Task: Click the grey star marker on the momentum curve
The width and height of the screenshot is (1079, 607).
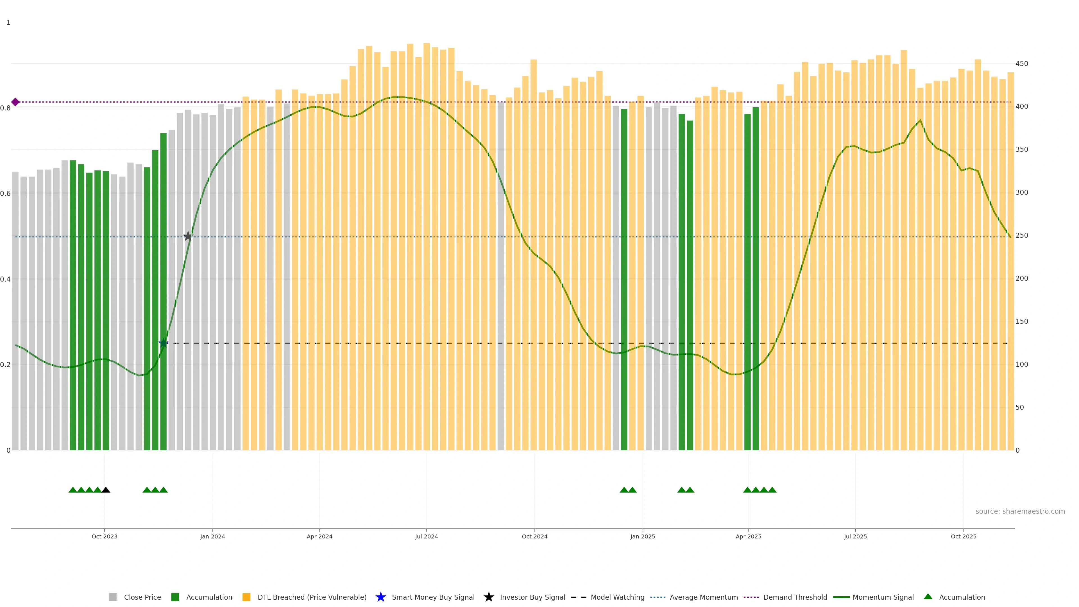Action: pos(188,236)
